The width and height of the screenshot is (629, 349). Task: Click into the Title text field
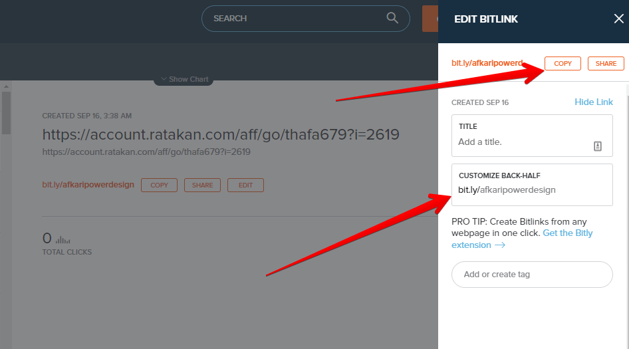522,142
